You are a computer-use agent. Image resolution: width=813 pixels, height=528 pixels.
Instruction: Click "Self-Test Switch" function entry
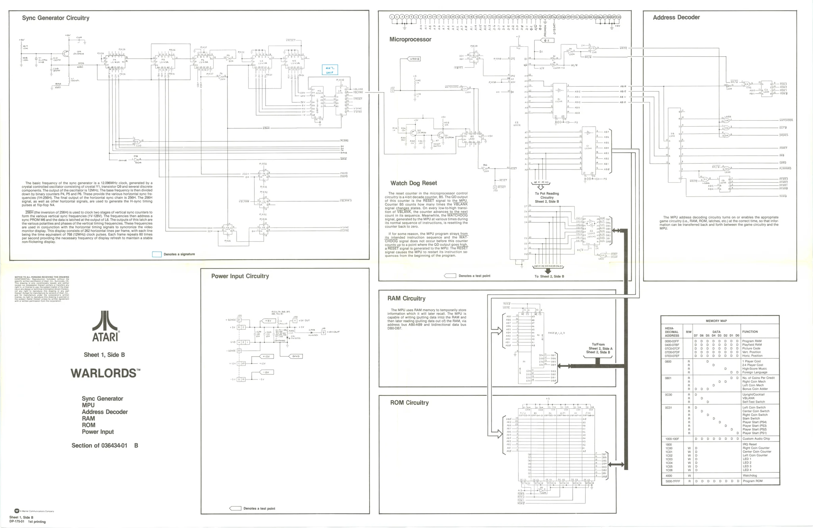click(x=754, y=402)
